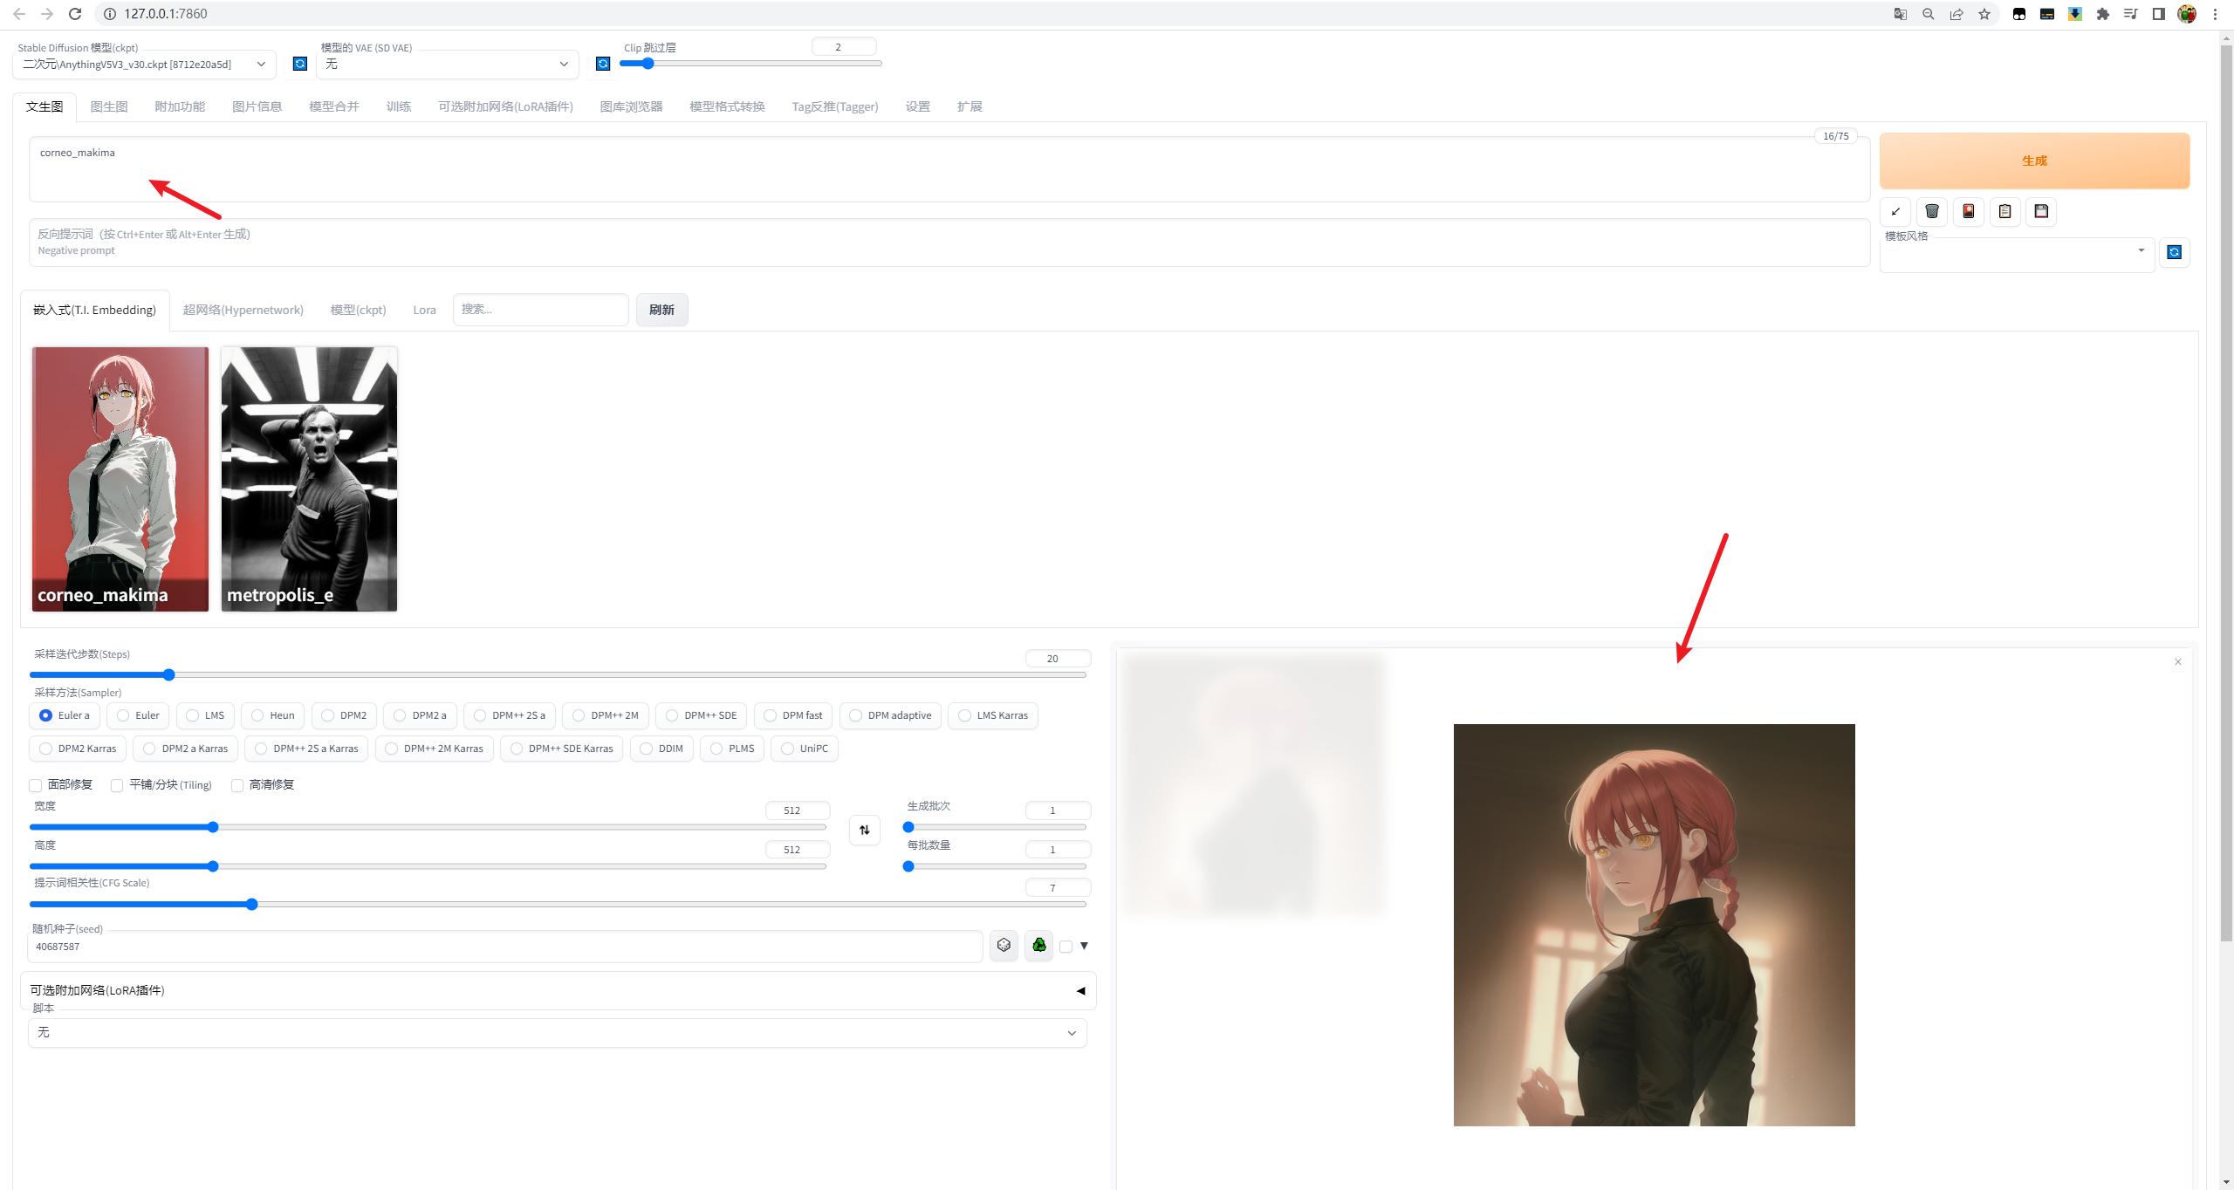Viewport: 2234px width, 1190px height.
Task: Click the 随机种子 seed input field
Action: coord(505,947)
